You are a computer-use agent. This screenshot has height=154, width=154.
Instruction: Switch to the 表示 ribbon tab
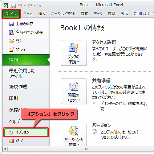click(124, 14)
